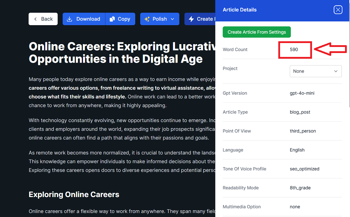Image resolution: width=350 pixels, height=217 pixels.
Task: Click the gpt-4o-mini Gpt Version value
Action: 302,93
